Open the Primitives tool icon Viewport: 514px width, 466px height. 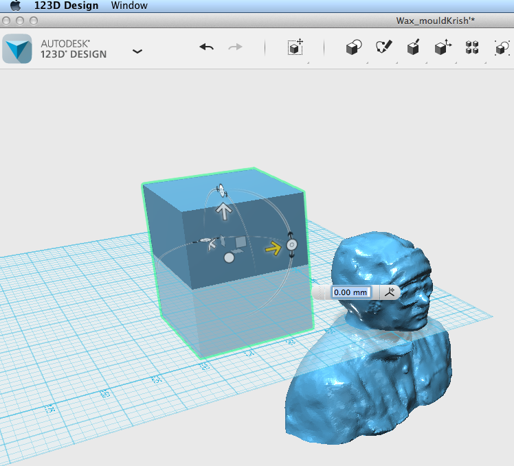[x=354, y=47]
